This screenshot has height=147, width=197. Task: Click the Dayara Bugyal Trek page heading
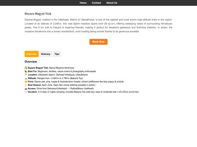point(38,14)
